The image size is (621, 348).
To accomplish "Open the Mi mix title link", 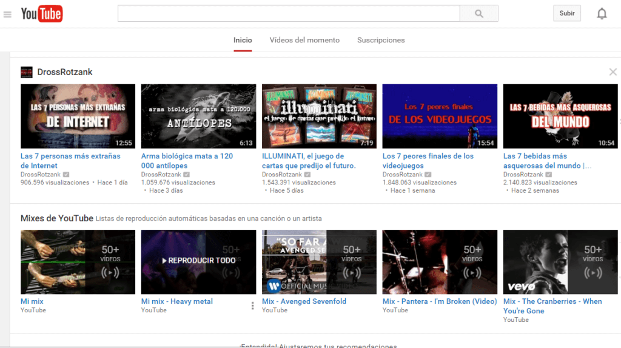I will pos(32,301).
